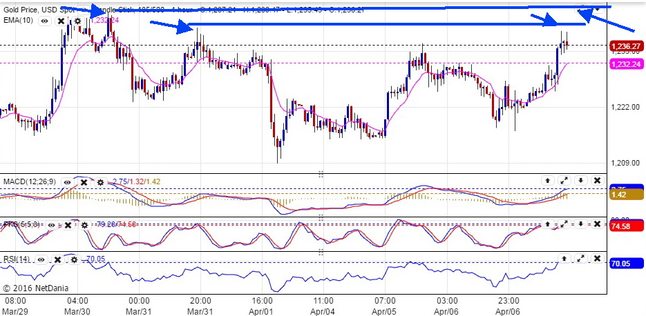This screenshot has width=646, height=316.
Task: Close the RSI panel from right-side controls
Action: 597,259
